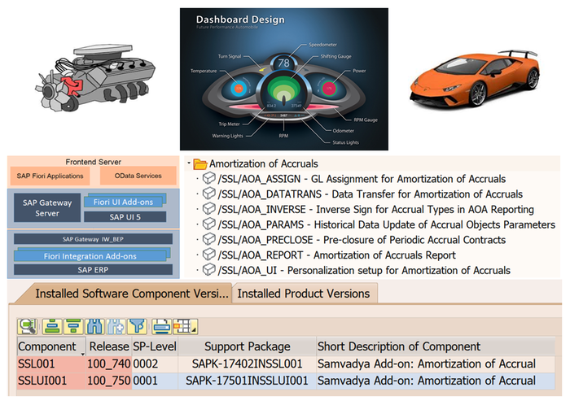Click the SAP Gateway IW_BEP bar
Viewport: 570px width, 405px height.
[x=93, y=239]
